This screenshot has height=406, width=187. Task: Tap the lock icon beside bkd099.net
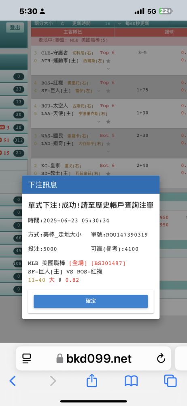pos(60,358)
